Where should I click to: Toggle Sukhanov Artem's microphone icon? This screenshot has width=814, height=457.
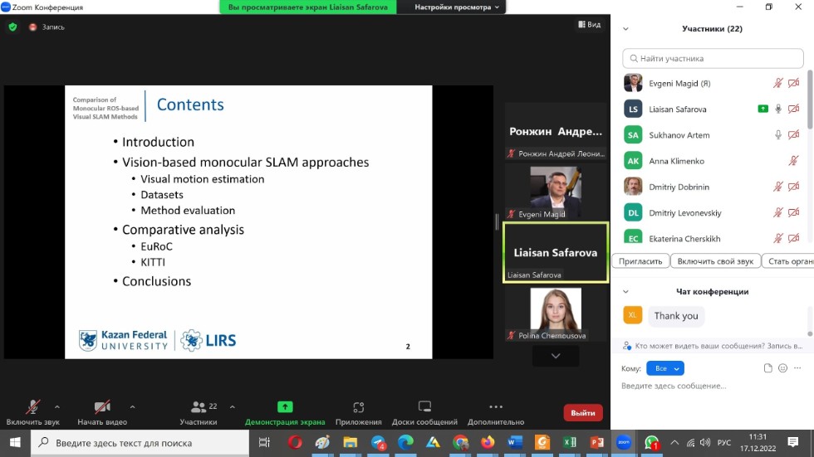pyautogui.click(x=778, y=135)
